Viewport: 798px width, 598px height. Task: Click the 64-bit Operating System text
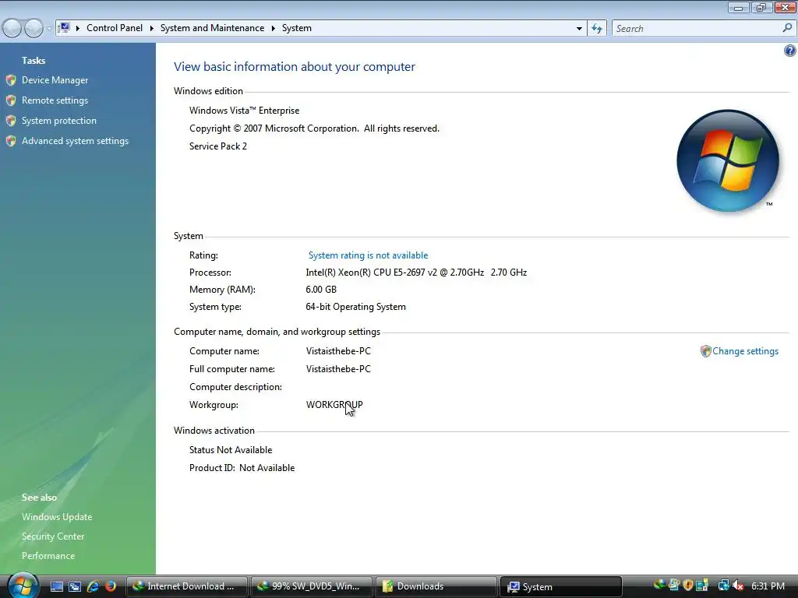[x=355, y=307]
